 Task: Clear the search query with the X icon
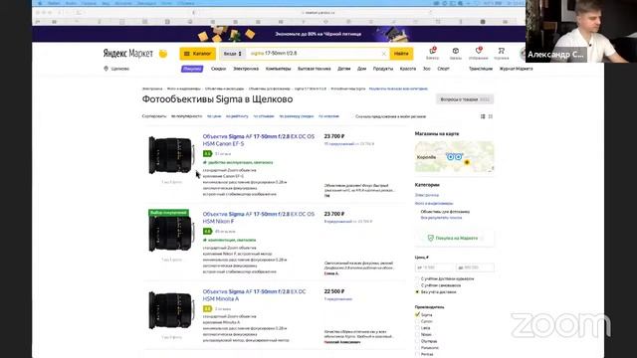point(384,54)
